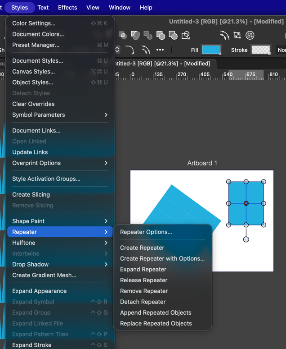The width and height of the screenshot is (286, 349).
Task: Choose Repeater Options from the submenu
Action: 146,232
